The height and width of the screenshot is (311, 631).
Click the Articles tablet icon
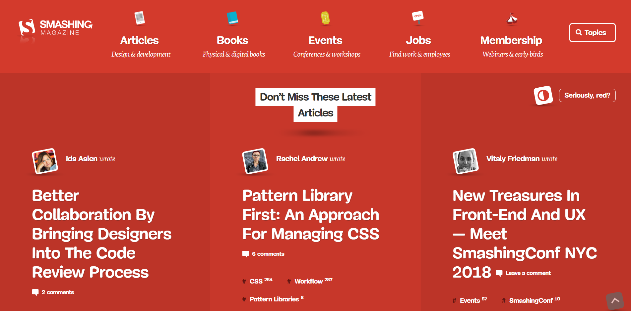click(x=140, y=18)
